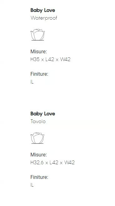The width and height of the screenshot is (115, 206).
Task: Click the Misure label in Waterproof section
Action: coord(39,52)
